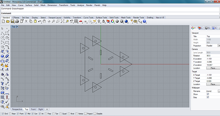220x116 pixels.
Task: Click the four-viewport layout icon
Action: pos(76,21)
